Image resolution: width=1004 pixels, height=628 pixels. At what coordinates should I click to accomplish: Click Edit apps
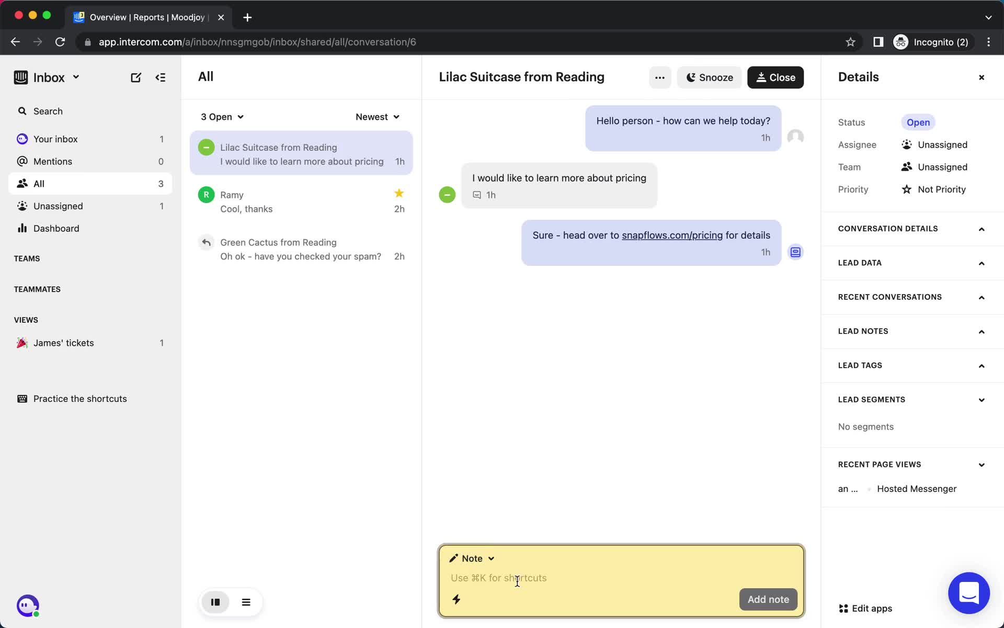point(865,608)
